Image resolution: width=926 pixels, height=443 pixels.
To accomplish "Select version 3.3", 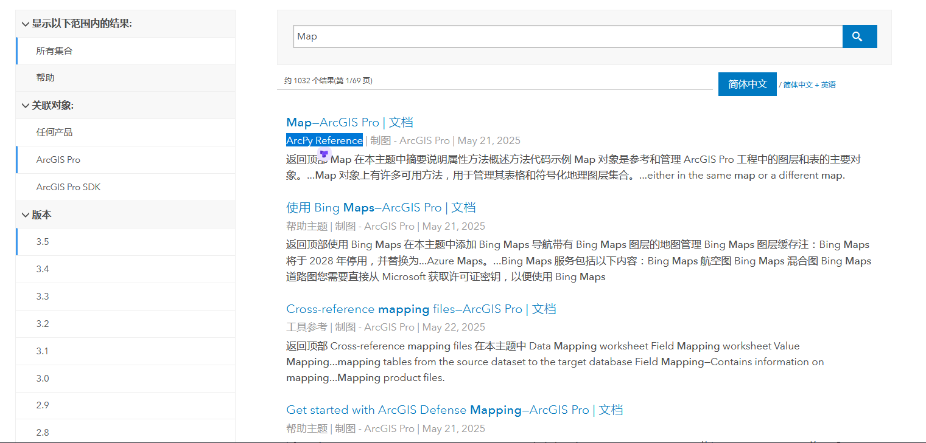I will point(125,297).
